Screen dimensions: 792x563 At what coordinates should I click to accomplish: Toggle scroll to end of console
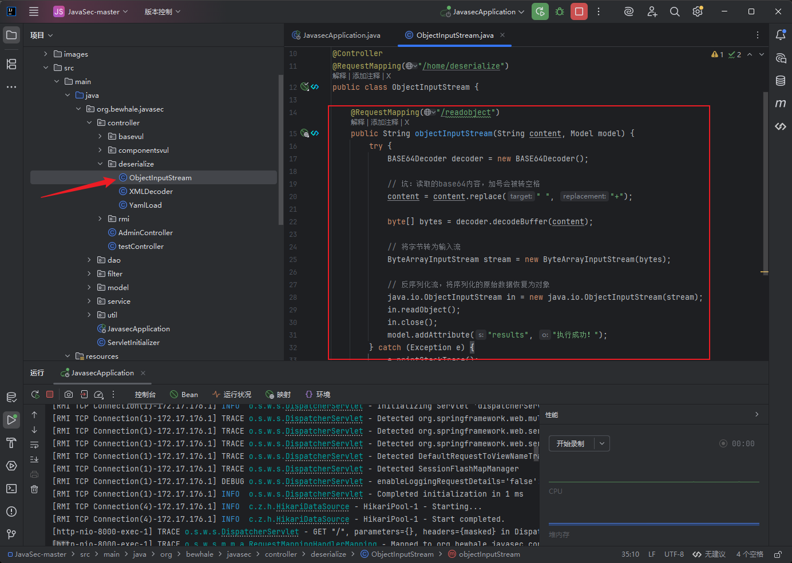pos(34,459)
